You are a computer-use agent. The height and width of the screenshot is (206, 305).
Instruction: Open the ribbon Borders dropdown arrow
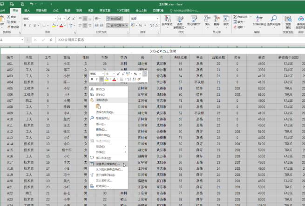click(48, 26)
